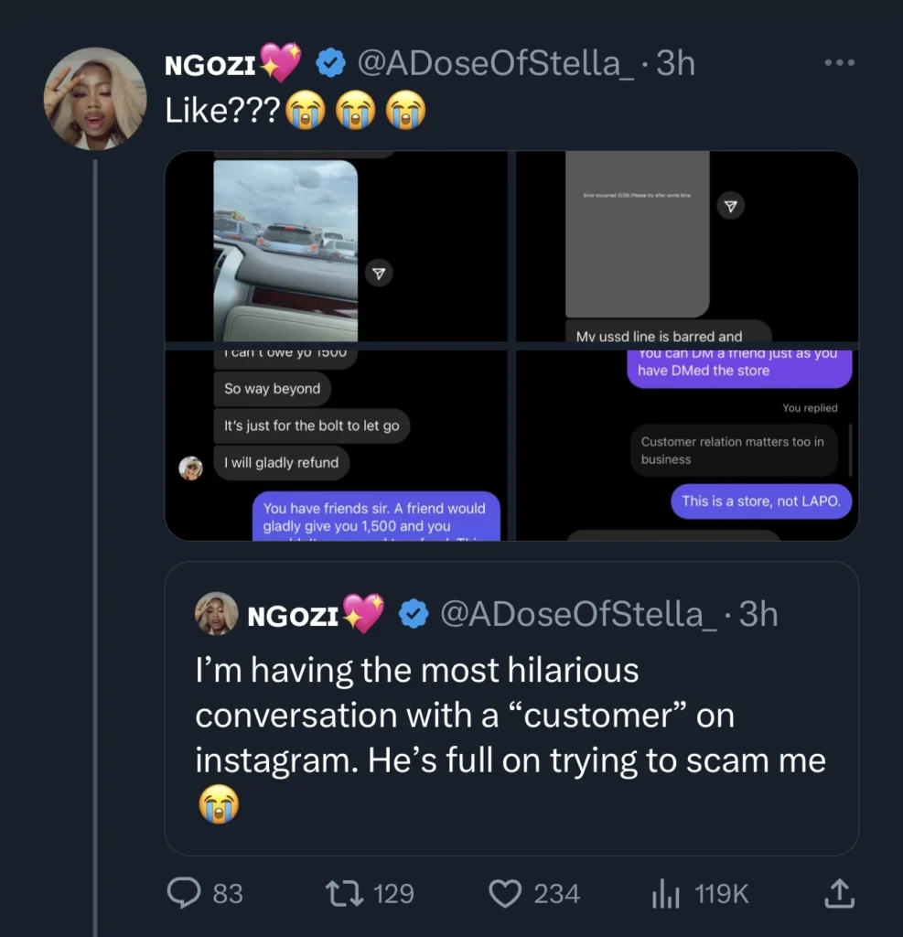
Task: Open the 'My ussd line is barred' screenshot
Action: [x=686, y=247]
